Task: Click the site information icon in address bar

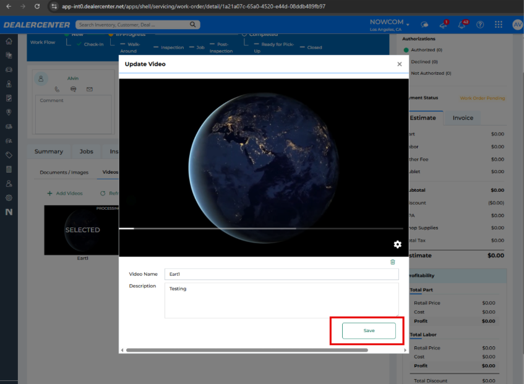Action: 54,6
